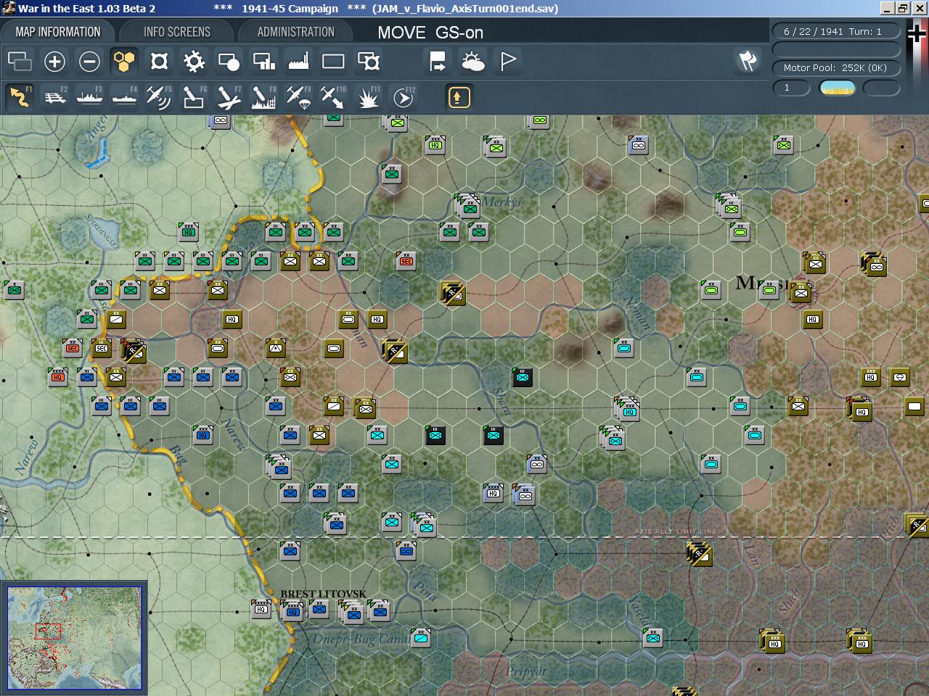Click the two crossed flags icon
Screen dimensions: 929x696
coord(748,62)
